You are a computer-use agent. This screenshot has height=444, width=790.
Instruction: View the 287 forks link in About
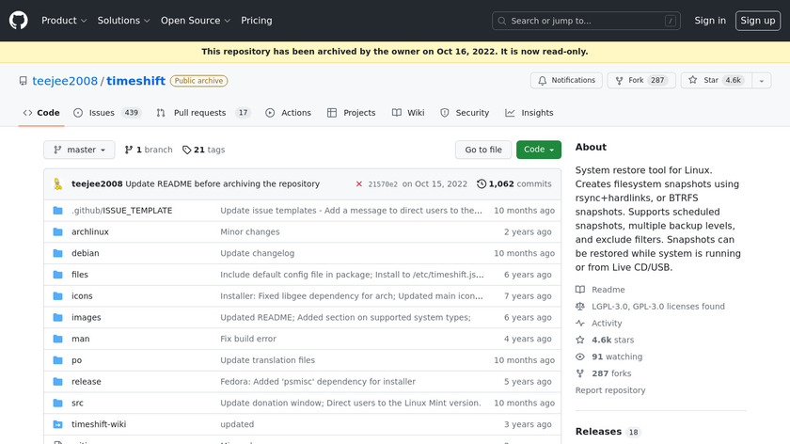pos(603,373)
